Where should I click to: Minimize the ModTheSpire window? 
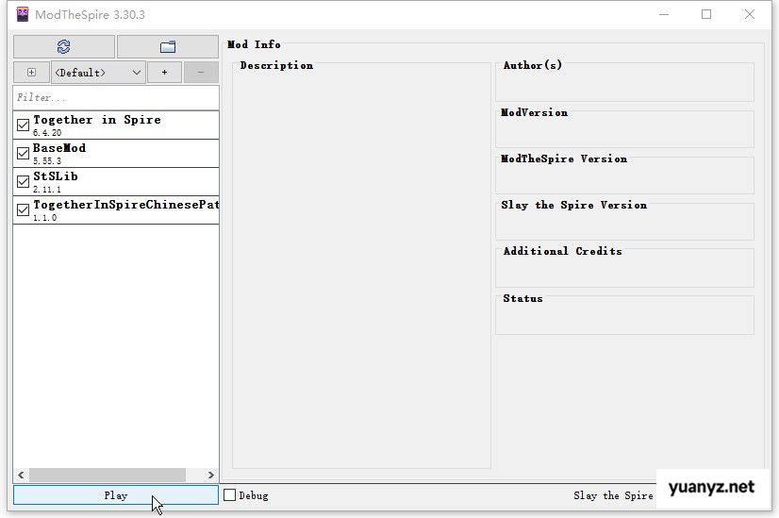click(664, 14)
